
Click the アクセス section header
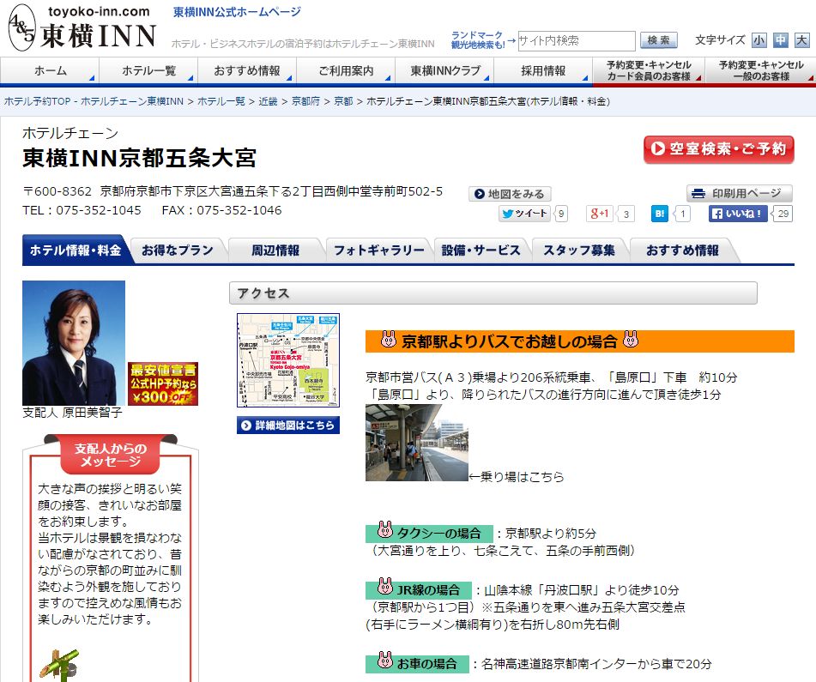click(493, 293)
